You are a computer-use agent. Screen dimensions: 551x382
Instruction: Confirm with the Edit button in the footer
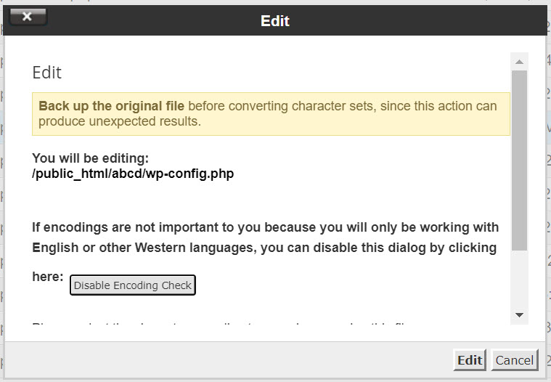click(x=470, y=360)
